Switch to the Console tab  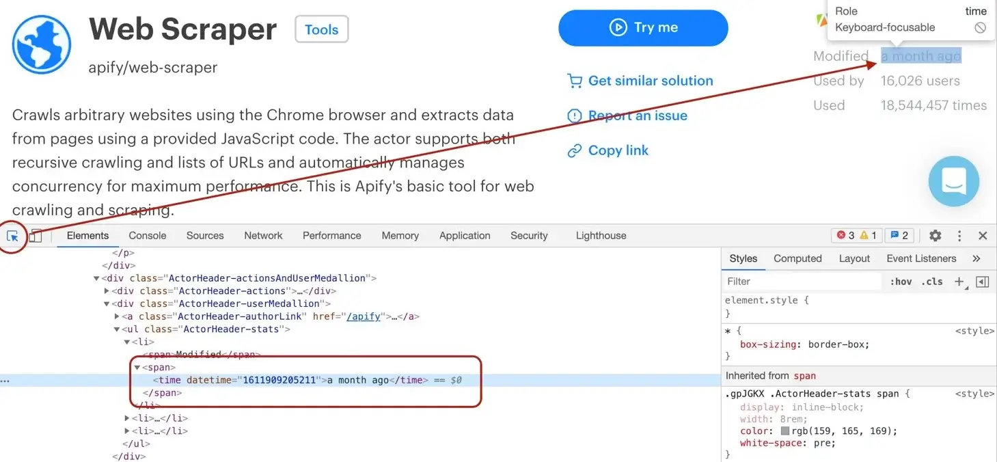tap(148, 236)
